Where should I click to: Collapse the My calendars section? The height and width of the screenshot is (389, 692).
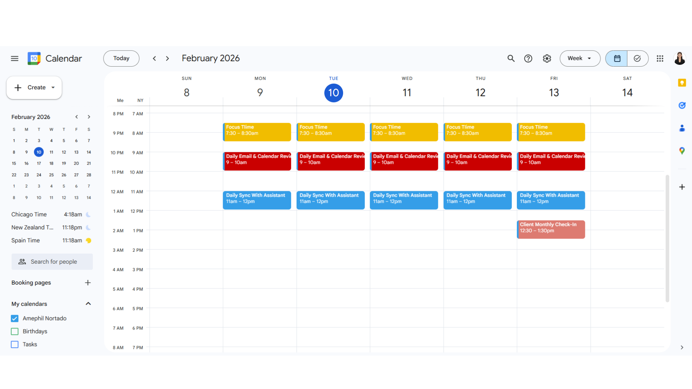pyautogui.click(x=88, y=304)
